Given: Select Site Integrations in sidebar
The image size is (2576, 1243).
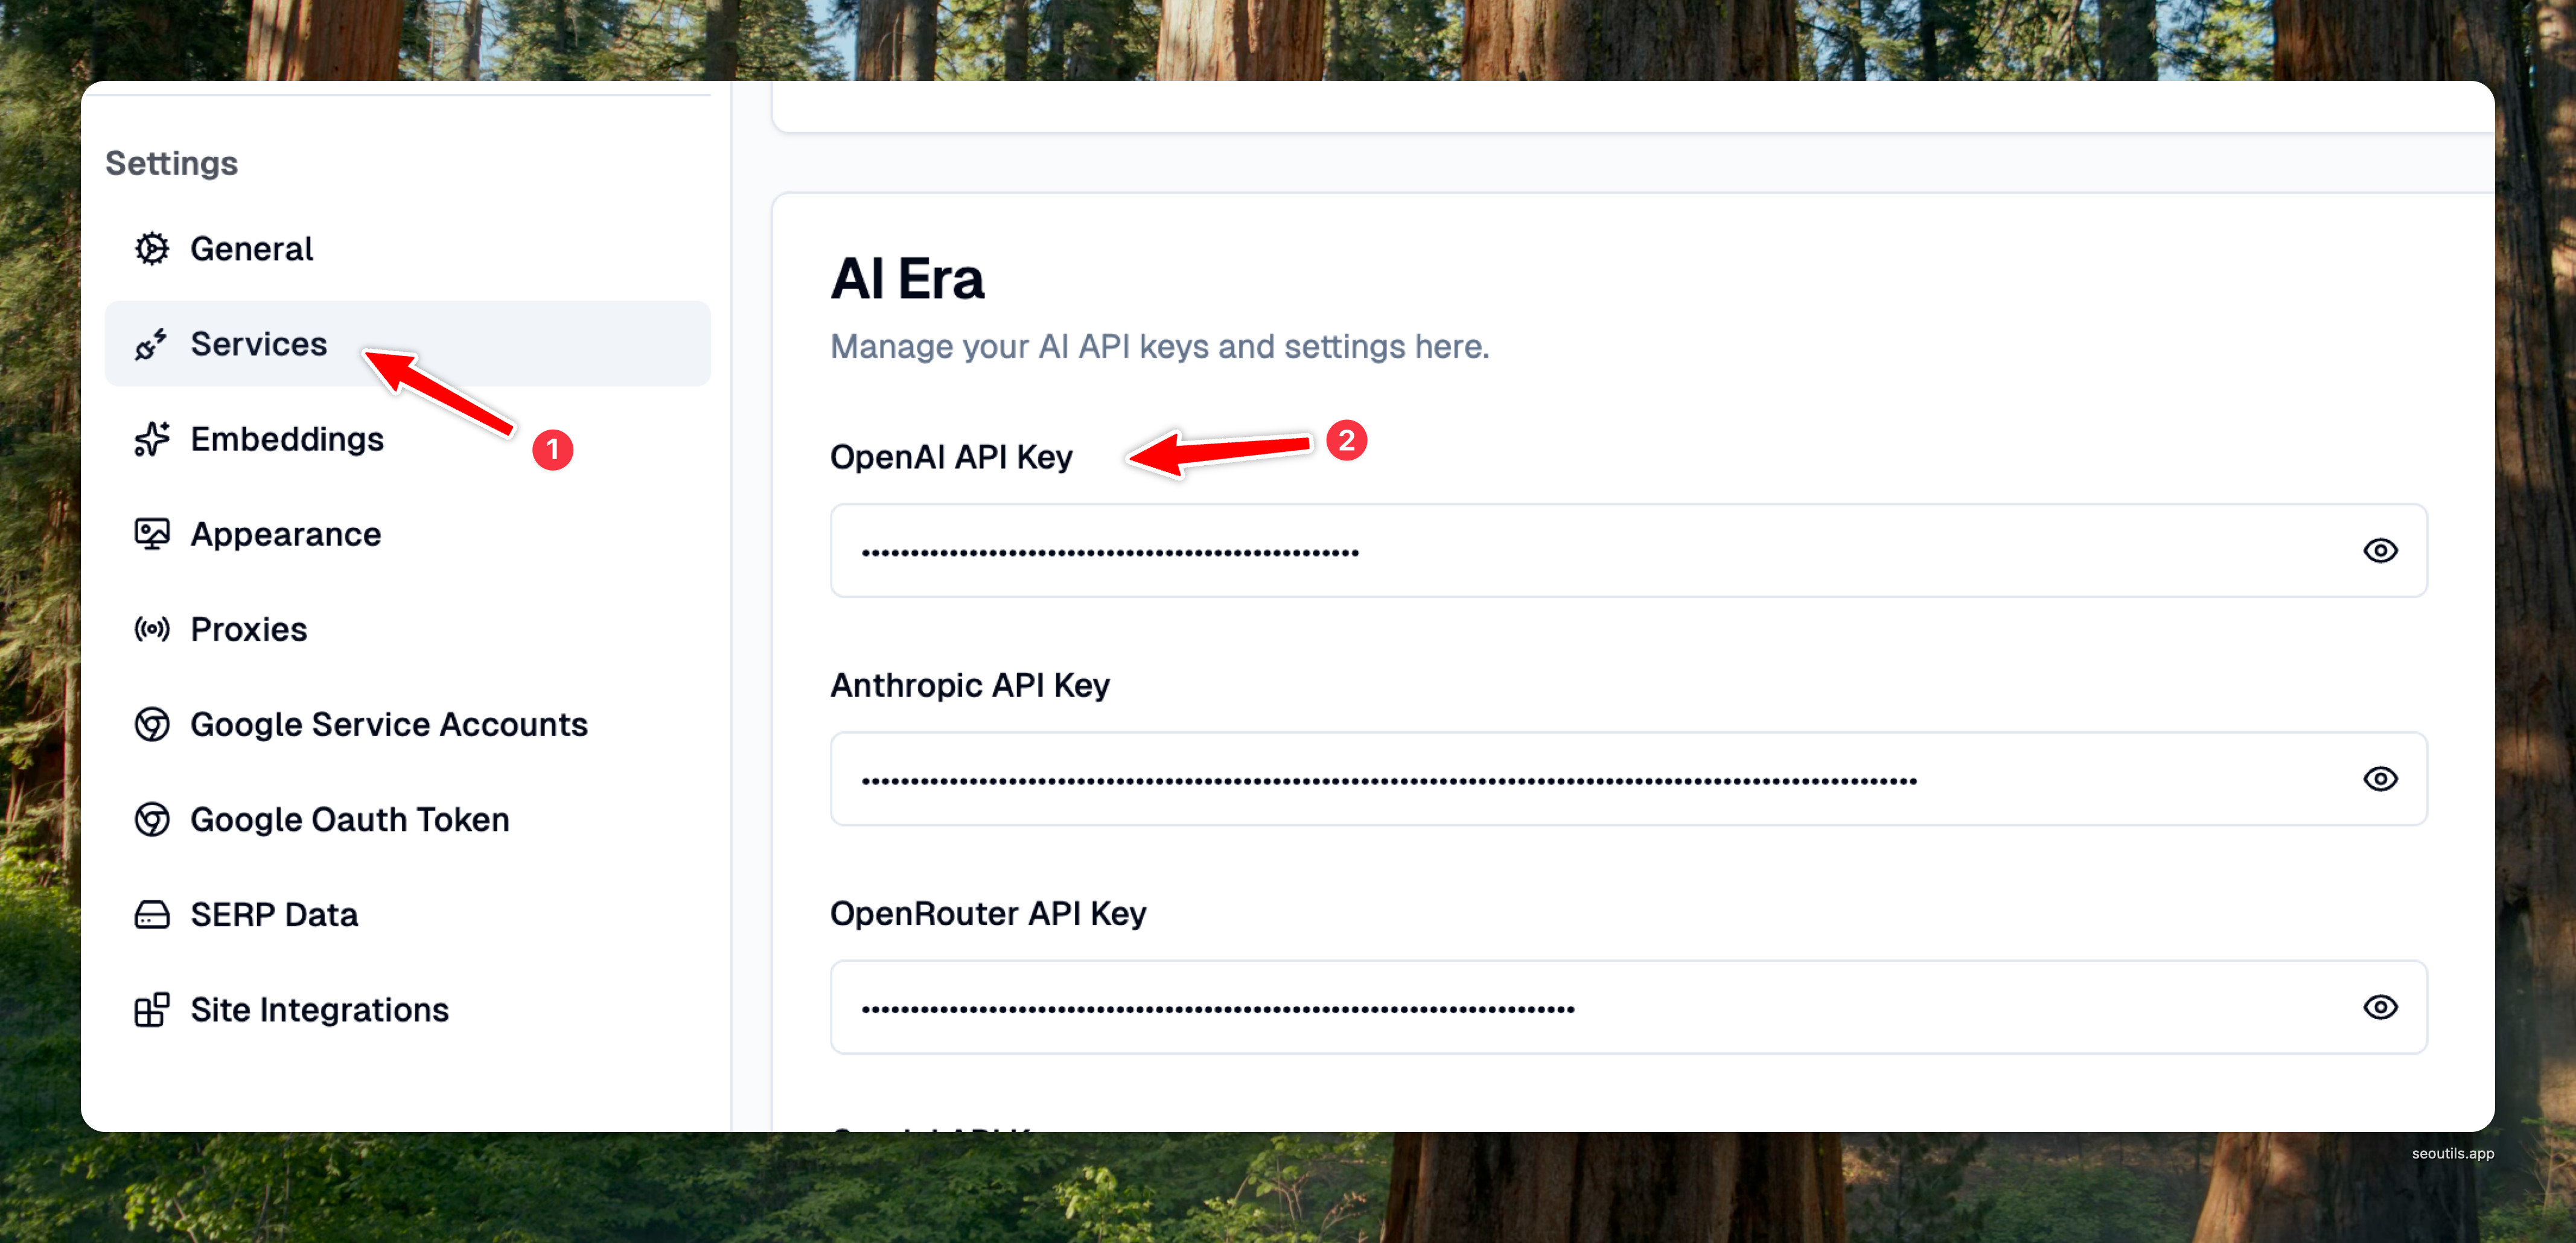Looking at the screenshot, I should [x=319, y=1010].
